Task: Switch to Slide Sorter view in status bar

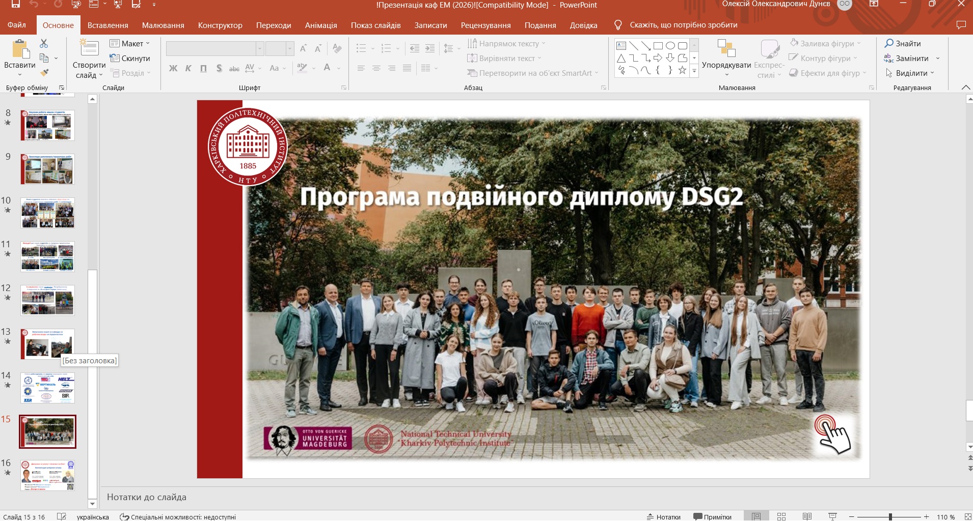Action: click(781, 516)
